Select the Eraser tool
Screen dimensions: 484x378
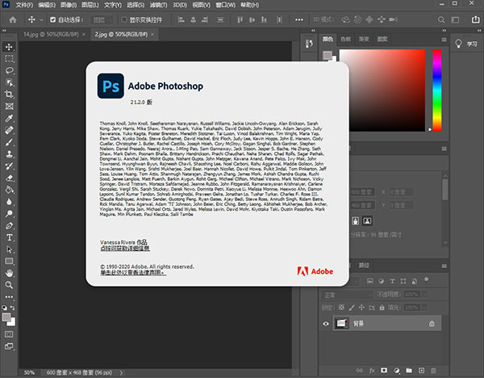[x=9, y=178]
